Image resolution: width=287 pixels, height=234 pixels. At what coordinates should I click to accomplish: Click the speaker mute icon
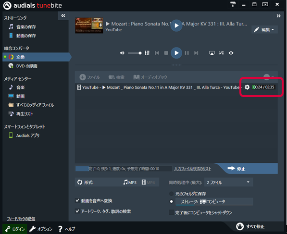tap(122, 53)
